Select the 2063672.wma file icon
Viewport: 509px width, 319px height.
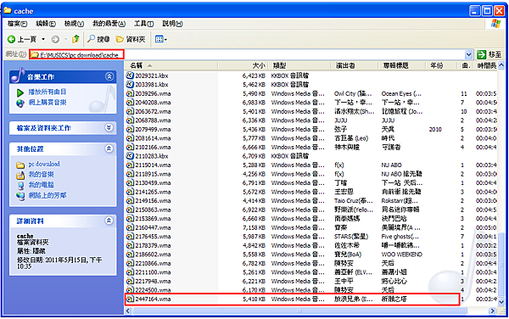[x=130, y=111]
